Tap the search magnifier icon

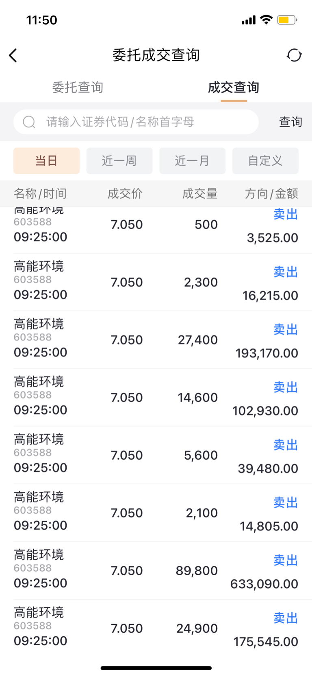(x=29, y=122)
